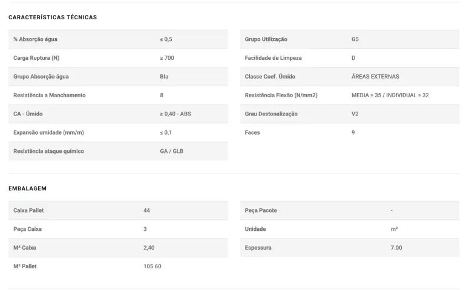Select the Resistência a Manchamento label
472x290 pixels.
pyautogui.click(x=50, y=95)
